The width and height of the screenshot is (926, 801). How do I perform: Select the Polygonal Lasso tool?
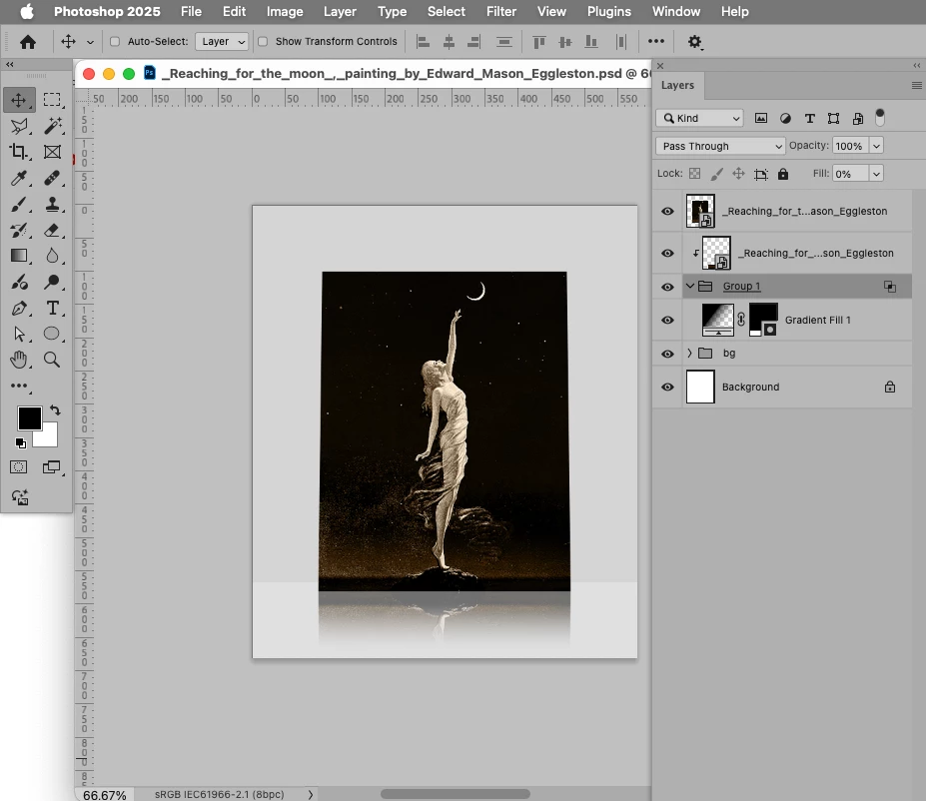(19, 126)
